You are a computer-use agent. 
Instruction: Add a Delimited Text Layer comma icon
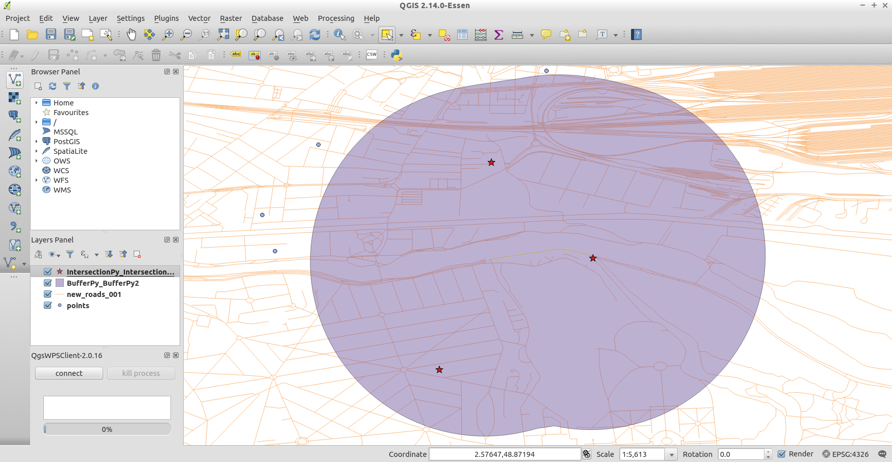[15, 226]
